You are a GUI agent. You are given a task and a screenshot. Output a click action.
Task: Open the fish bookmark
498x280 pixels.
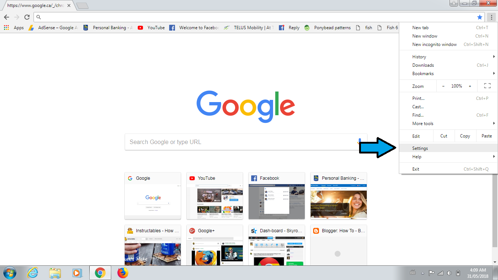(364, 28)
